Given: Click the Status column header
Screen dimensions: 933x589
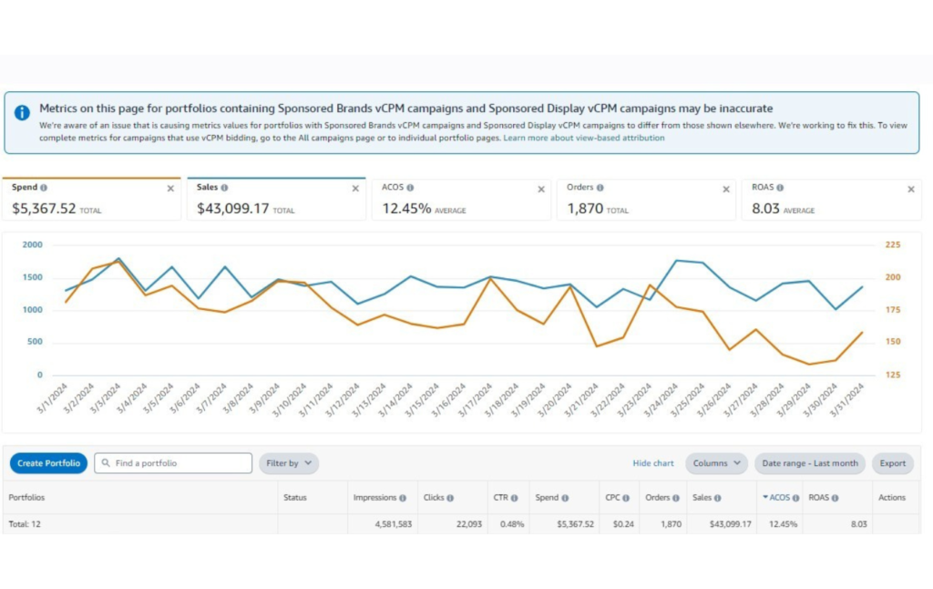Looking at the screenshot, I should tap(295, 497).
